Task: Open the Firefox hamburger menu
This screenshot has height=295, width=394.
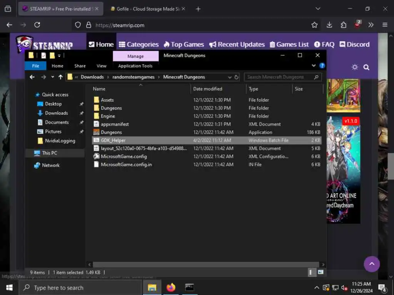Action: coord(385,25)
